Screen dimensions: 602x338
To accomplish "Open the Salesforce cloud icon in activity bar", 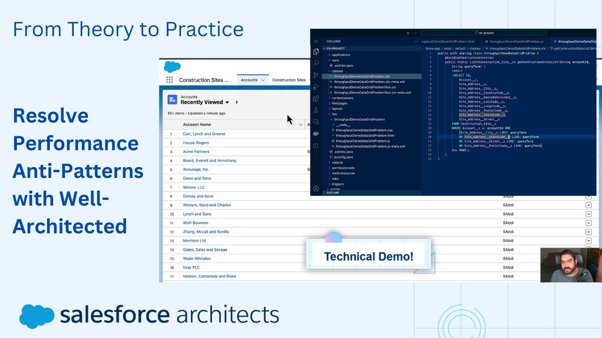I will click(x=316, y=133).
